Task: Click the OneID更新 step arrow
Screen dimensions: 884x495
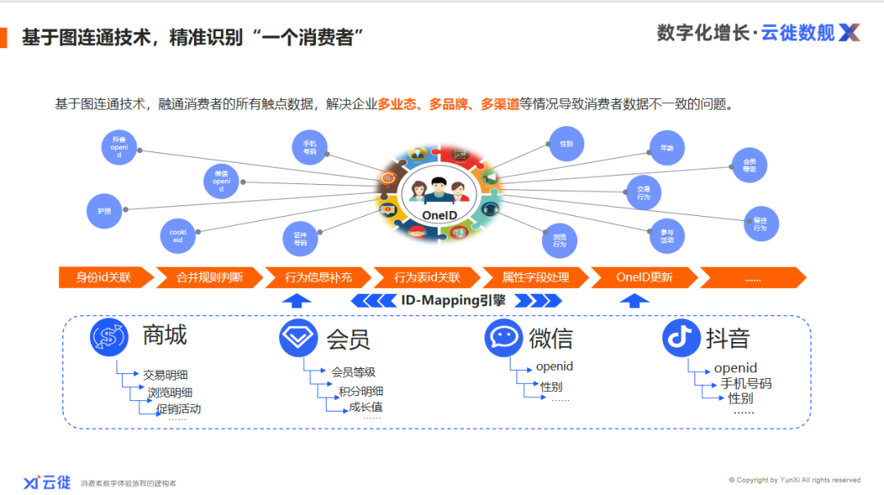Action: point(645,277)
